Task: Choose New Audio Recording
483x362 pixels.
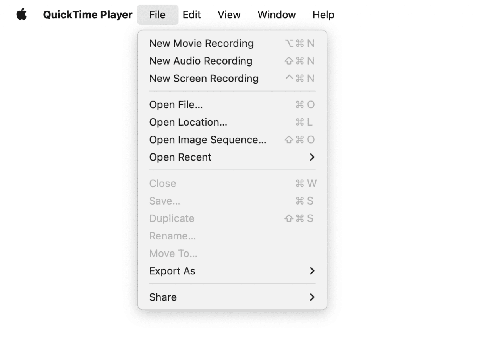Action: [201, 61]
